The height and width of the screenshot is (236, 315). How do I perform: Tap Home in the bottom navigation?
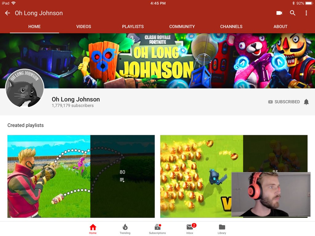pyautogui.click(x=93, y=229)
